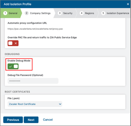Viewport: 131px width, 126px height.
Task: Click the Next button
Action: (x=31, y=120)
